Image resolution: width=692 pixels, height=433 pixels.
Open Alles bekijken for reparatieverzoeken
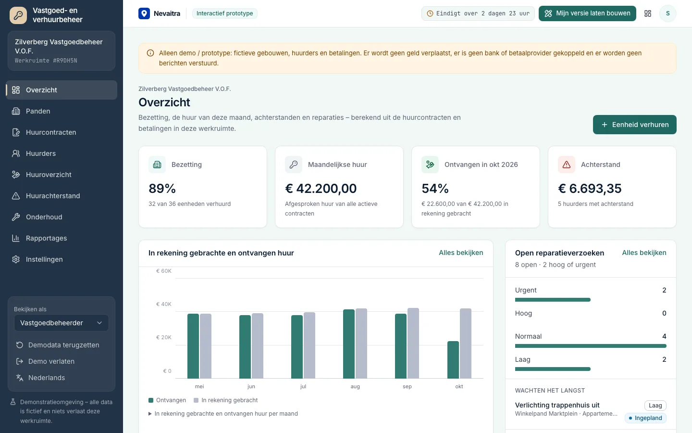click(x=644, y=253)
